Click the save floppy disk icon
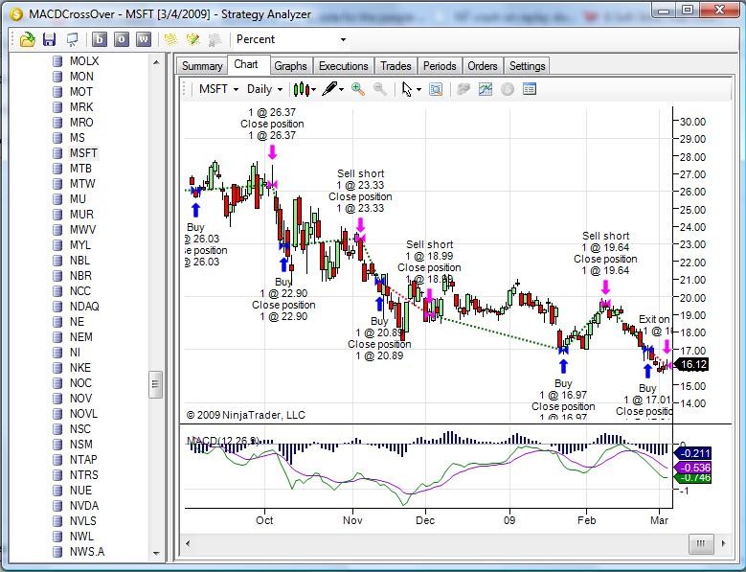Image resolution: width=746 pixels, height=572 pixels. coord(49,39)
